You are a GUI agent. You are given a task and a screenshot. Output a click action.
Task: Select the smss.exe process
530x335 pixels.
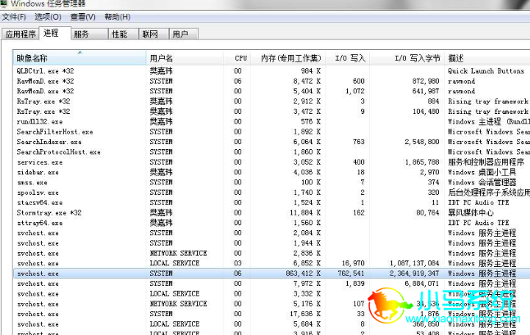coord(272,182)
